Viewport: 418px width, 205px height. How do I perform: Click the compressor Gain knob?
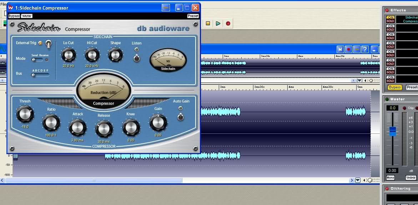tap(158, 122)
